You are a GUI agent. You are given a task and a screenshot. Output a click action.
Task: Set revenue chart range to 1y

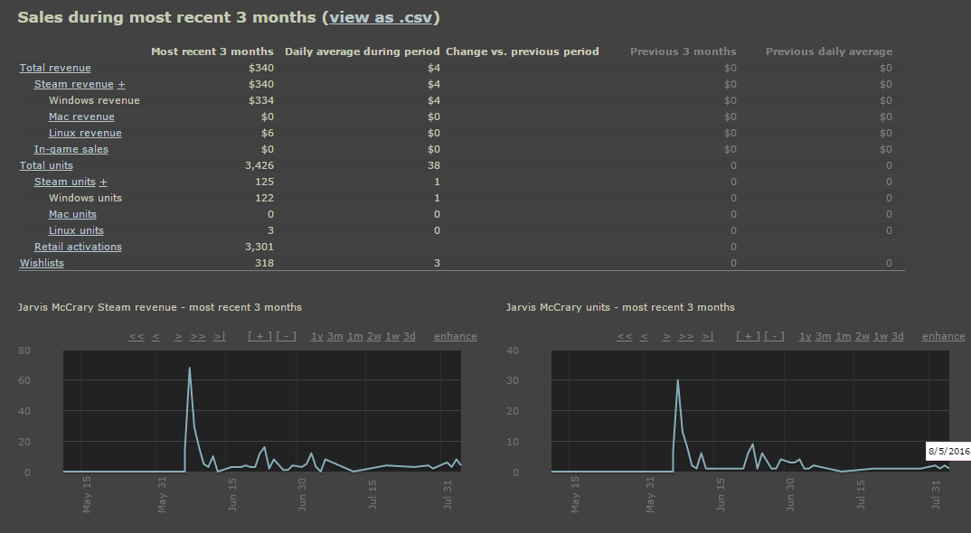pyautogui.click(x=317, y=336)
